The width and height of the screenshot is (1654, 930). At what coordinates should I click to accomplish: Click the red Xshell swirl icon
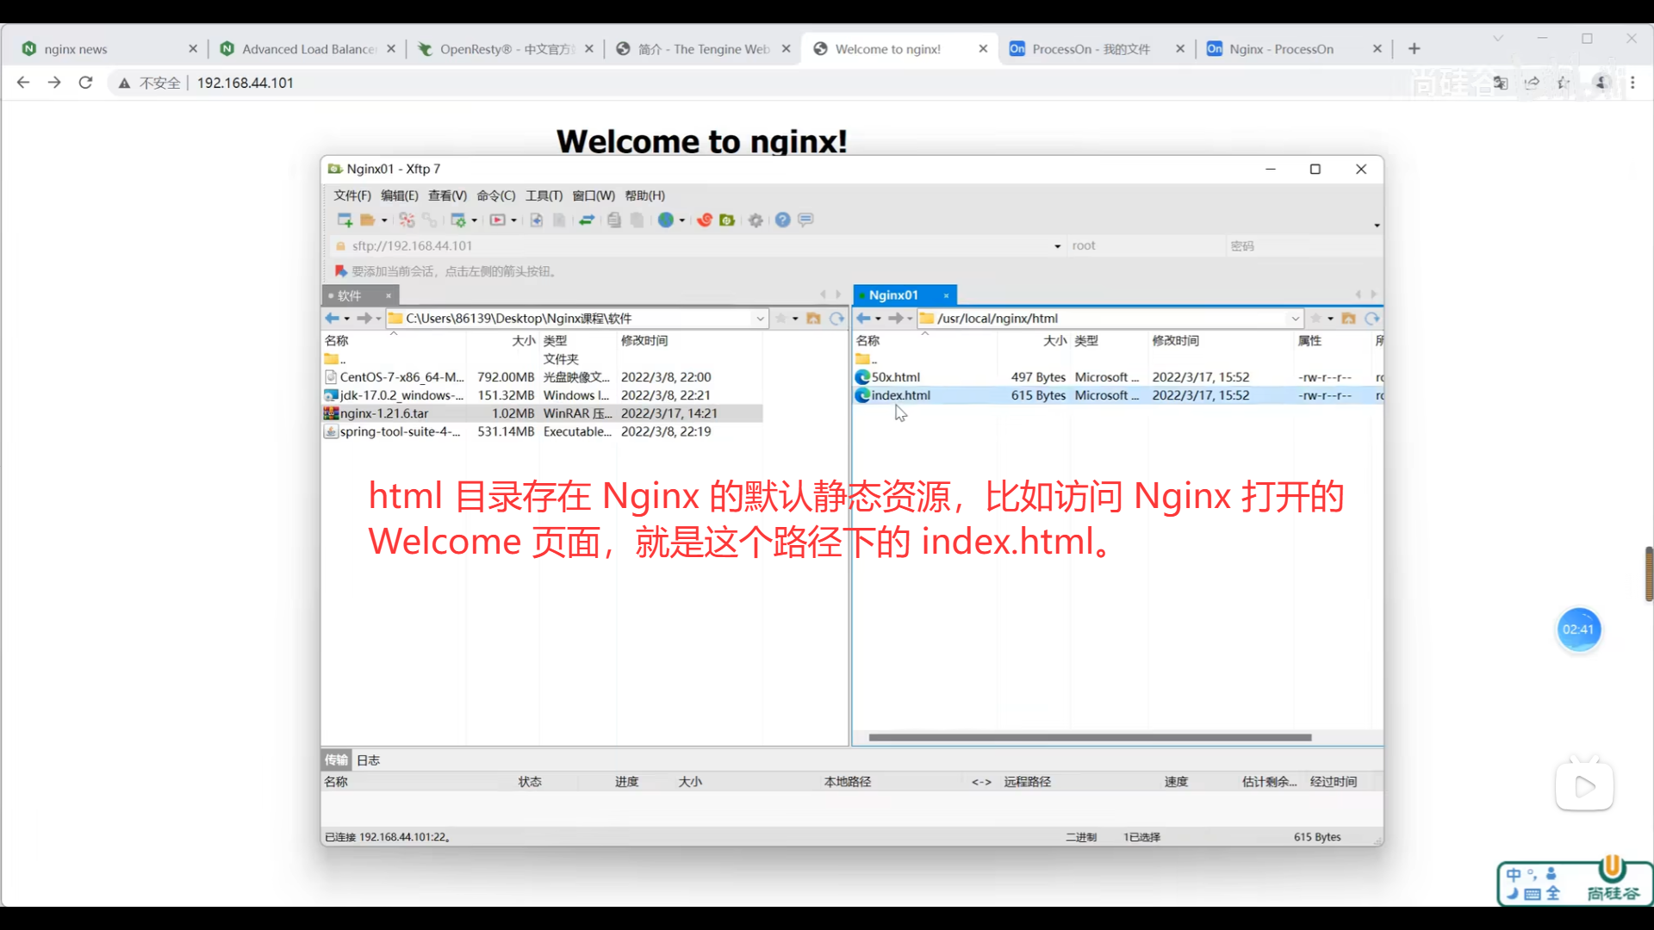[704, 220]
